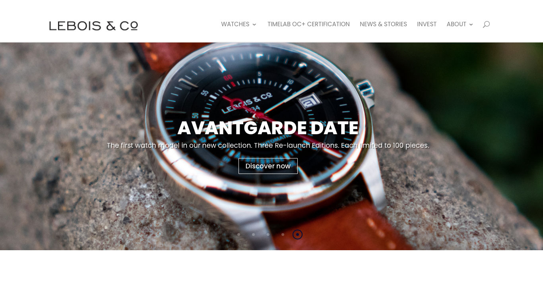Open the About menu item
543x305 pixels.
(x=456, y=24)
